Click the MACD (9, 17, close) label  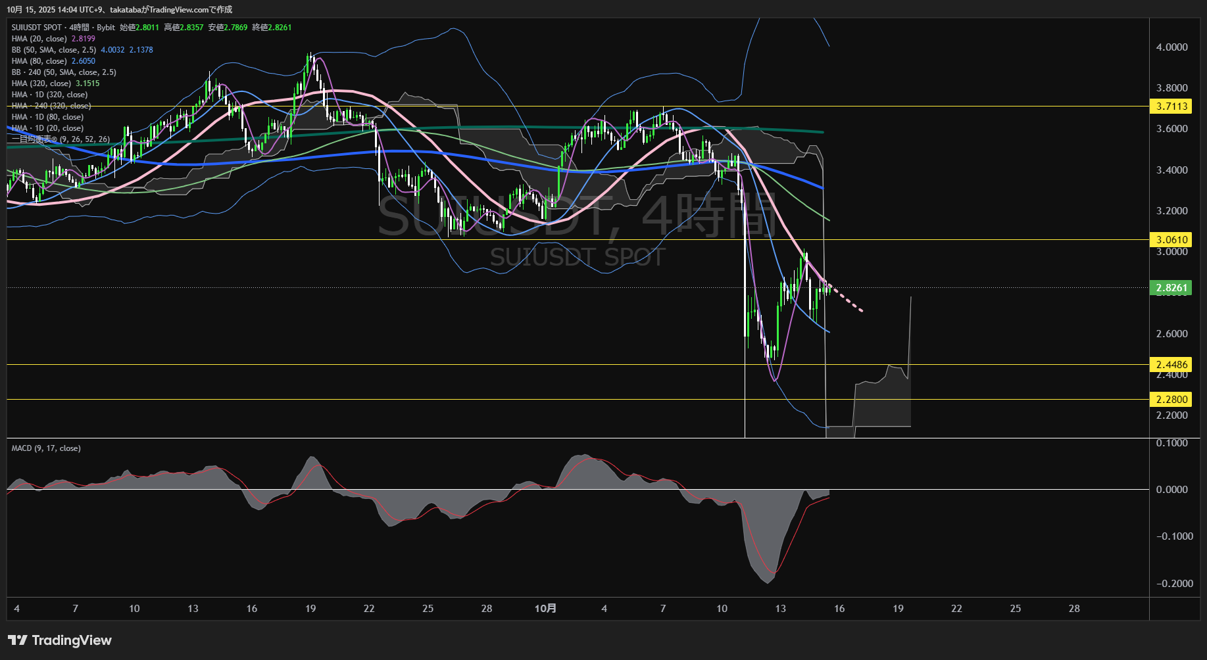pos(46,448)
